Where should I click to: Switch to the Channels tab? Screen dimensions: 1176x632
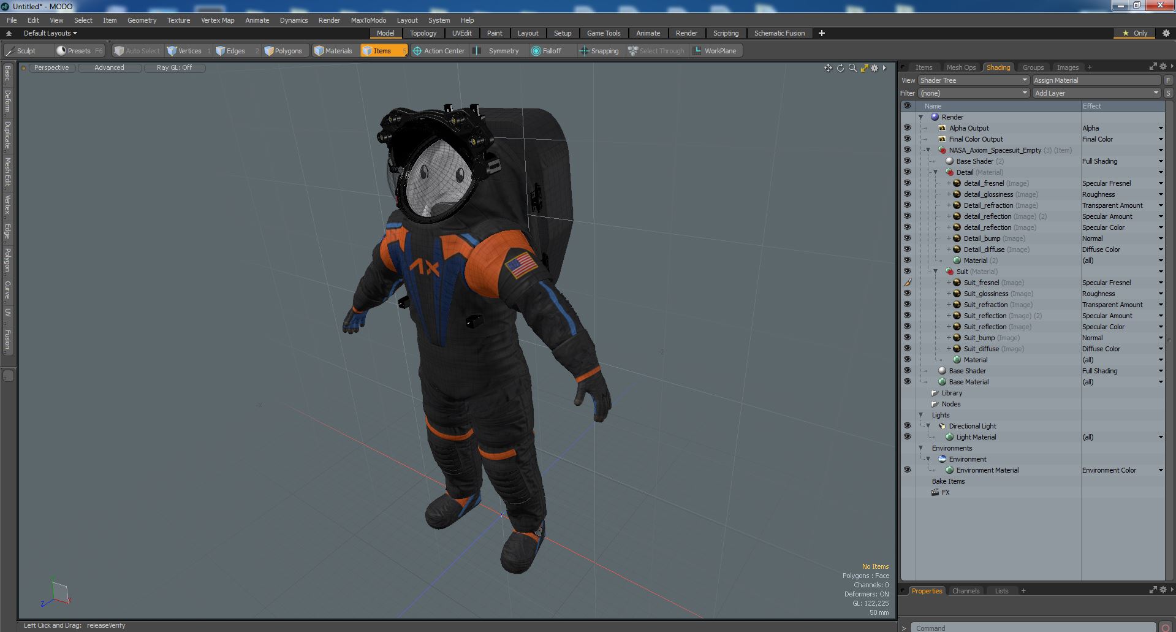966,591
